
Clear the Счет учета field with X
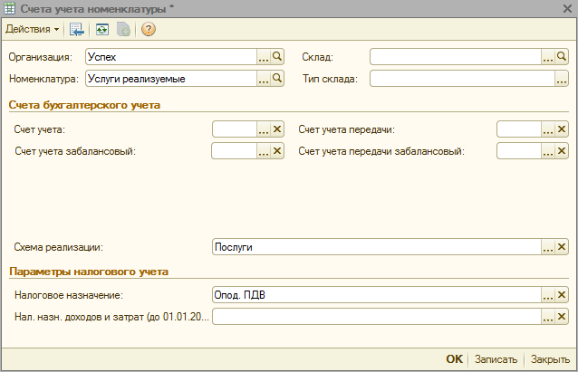[278, 129]
